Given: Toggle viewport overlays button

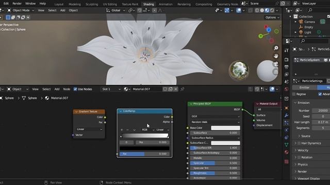Looking at the screenshot, I should pyautogui.click(x=239, y=10).
